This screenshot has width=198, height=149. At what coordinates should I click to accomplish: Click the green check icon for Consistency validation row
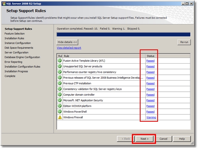click(x=60, y=89)
